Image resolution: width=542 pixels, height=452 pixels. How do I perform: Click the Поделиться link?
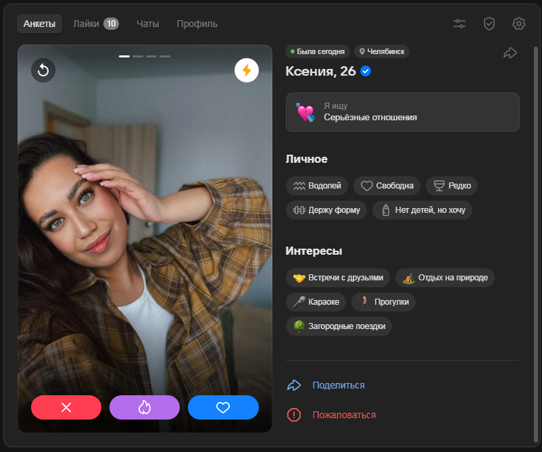(x=338, y=385)
